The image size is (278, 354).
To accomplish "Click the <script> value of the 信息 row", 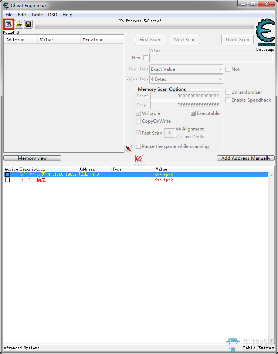I will 164,180.
